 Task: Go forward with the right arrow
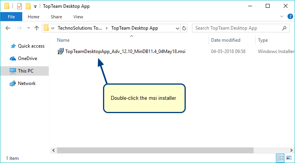tap(20, 28)
